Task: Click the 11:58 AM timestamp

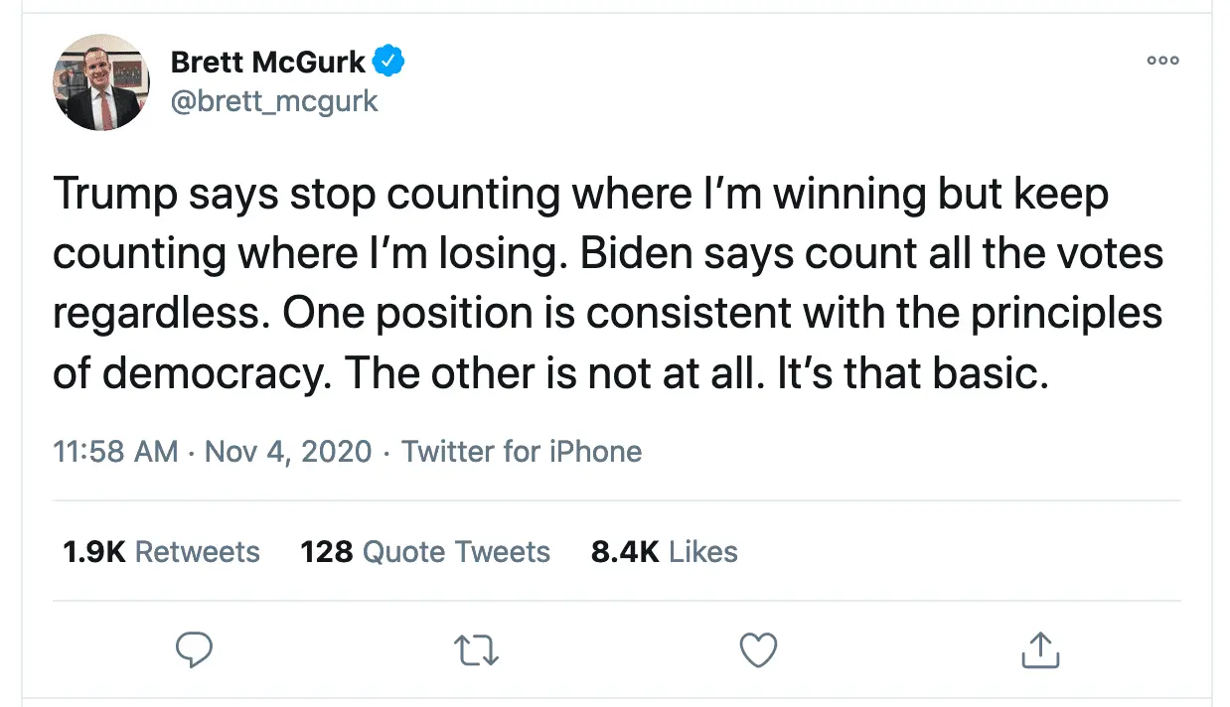Action: point(115,452)
